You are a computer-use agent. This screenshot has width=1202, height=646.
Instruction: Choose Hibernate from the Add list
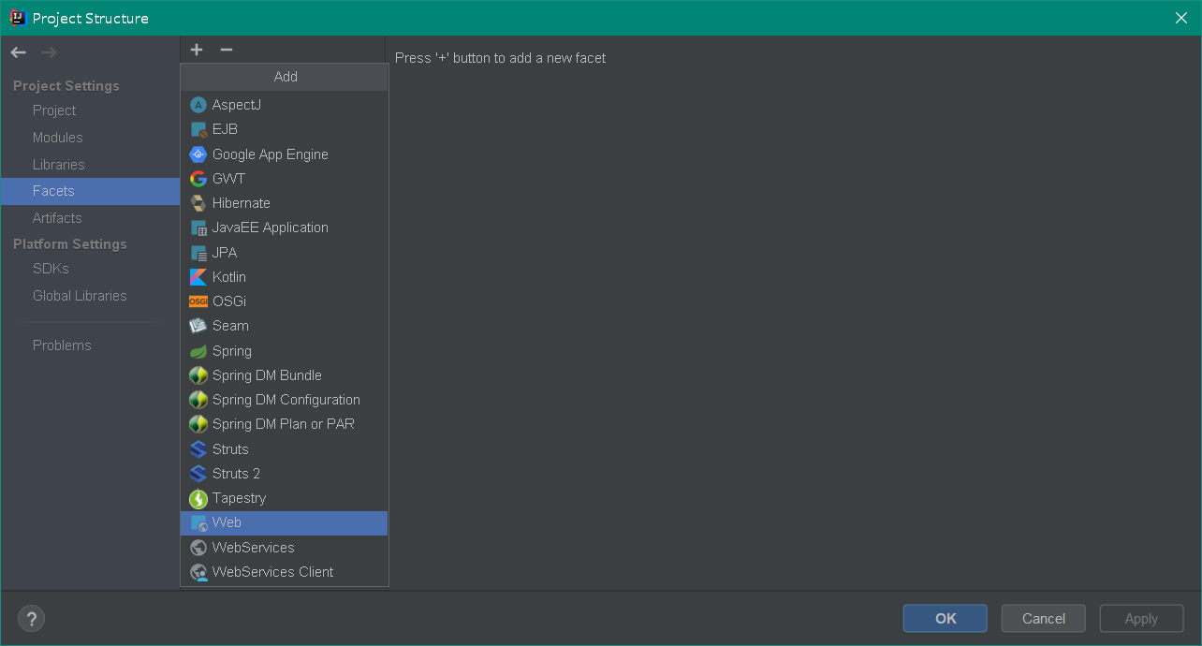click(x=285, y=203)
